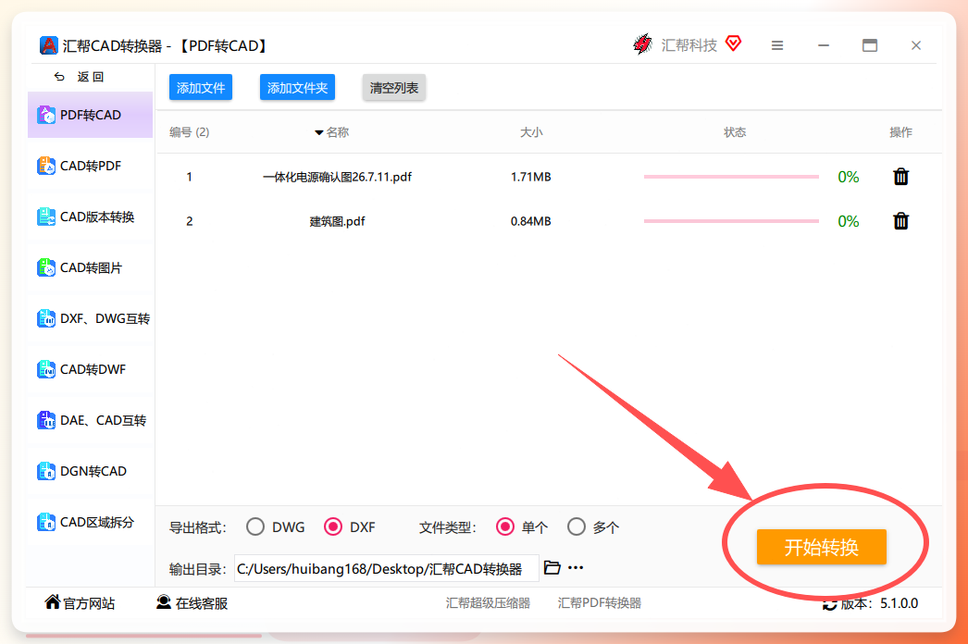Click the 1.71MB size cell

531,177
